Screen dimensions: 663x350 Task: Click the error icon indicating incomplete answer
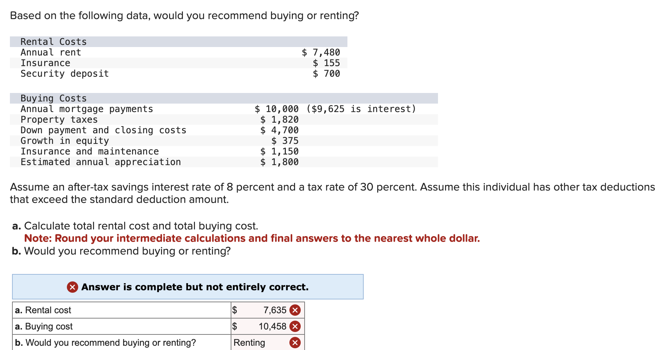[72, 287]
